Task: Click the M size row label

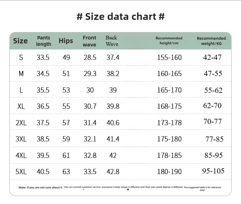Action: click(x=21, y=74)
